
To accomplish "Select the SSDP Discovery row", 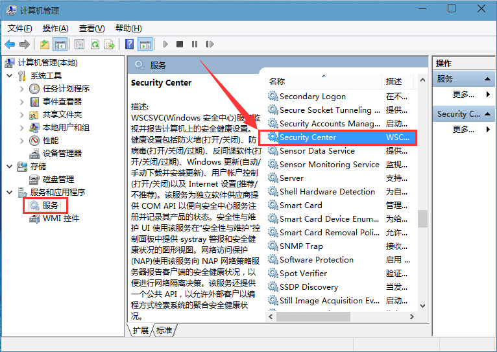I will point(341,287).
